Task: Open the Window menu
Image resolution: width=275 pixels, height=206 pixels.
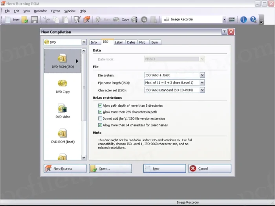Action: [x=70, y=11]
